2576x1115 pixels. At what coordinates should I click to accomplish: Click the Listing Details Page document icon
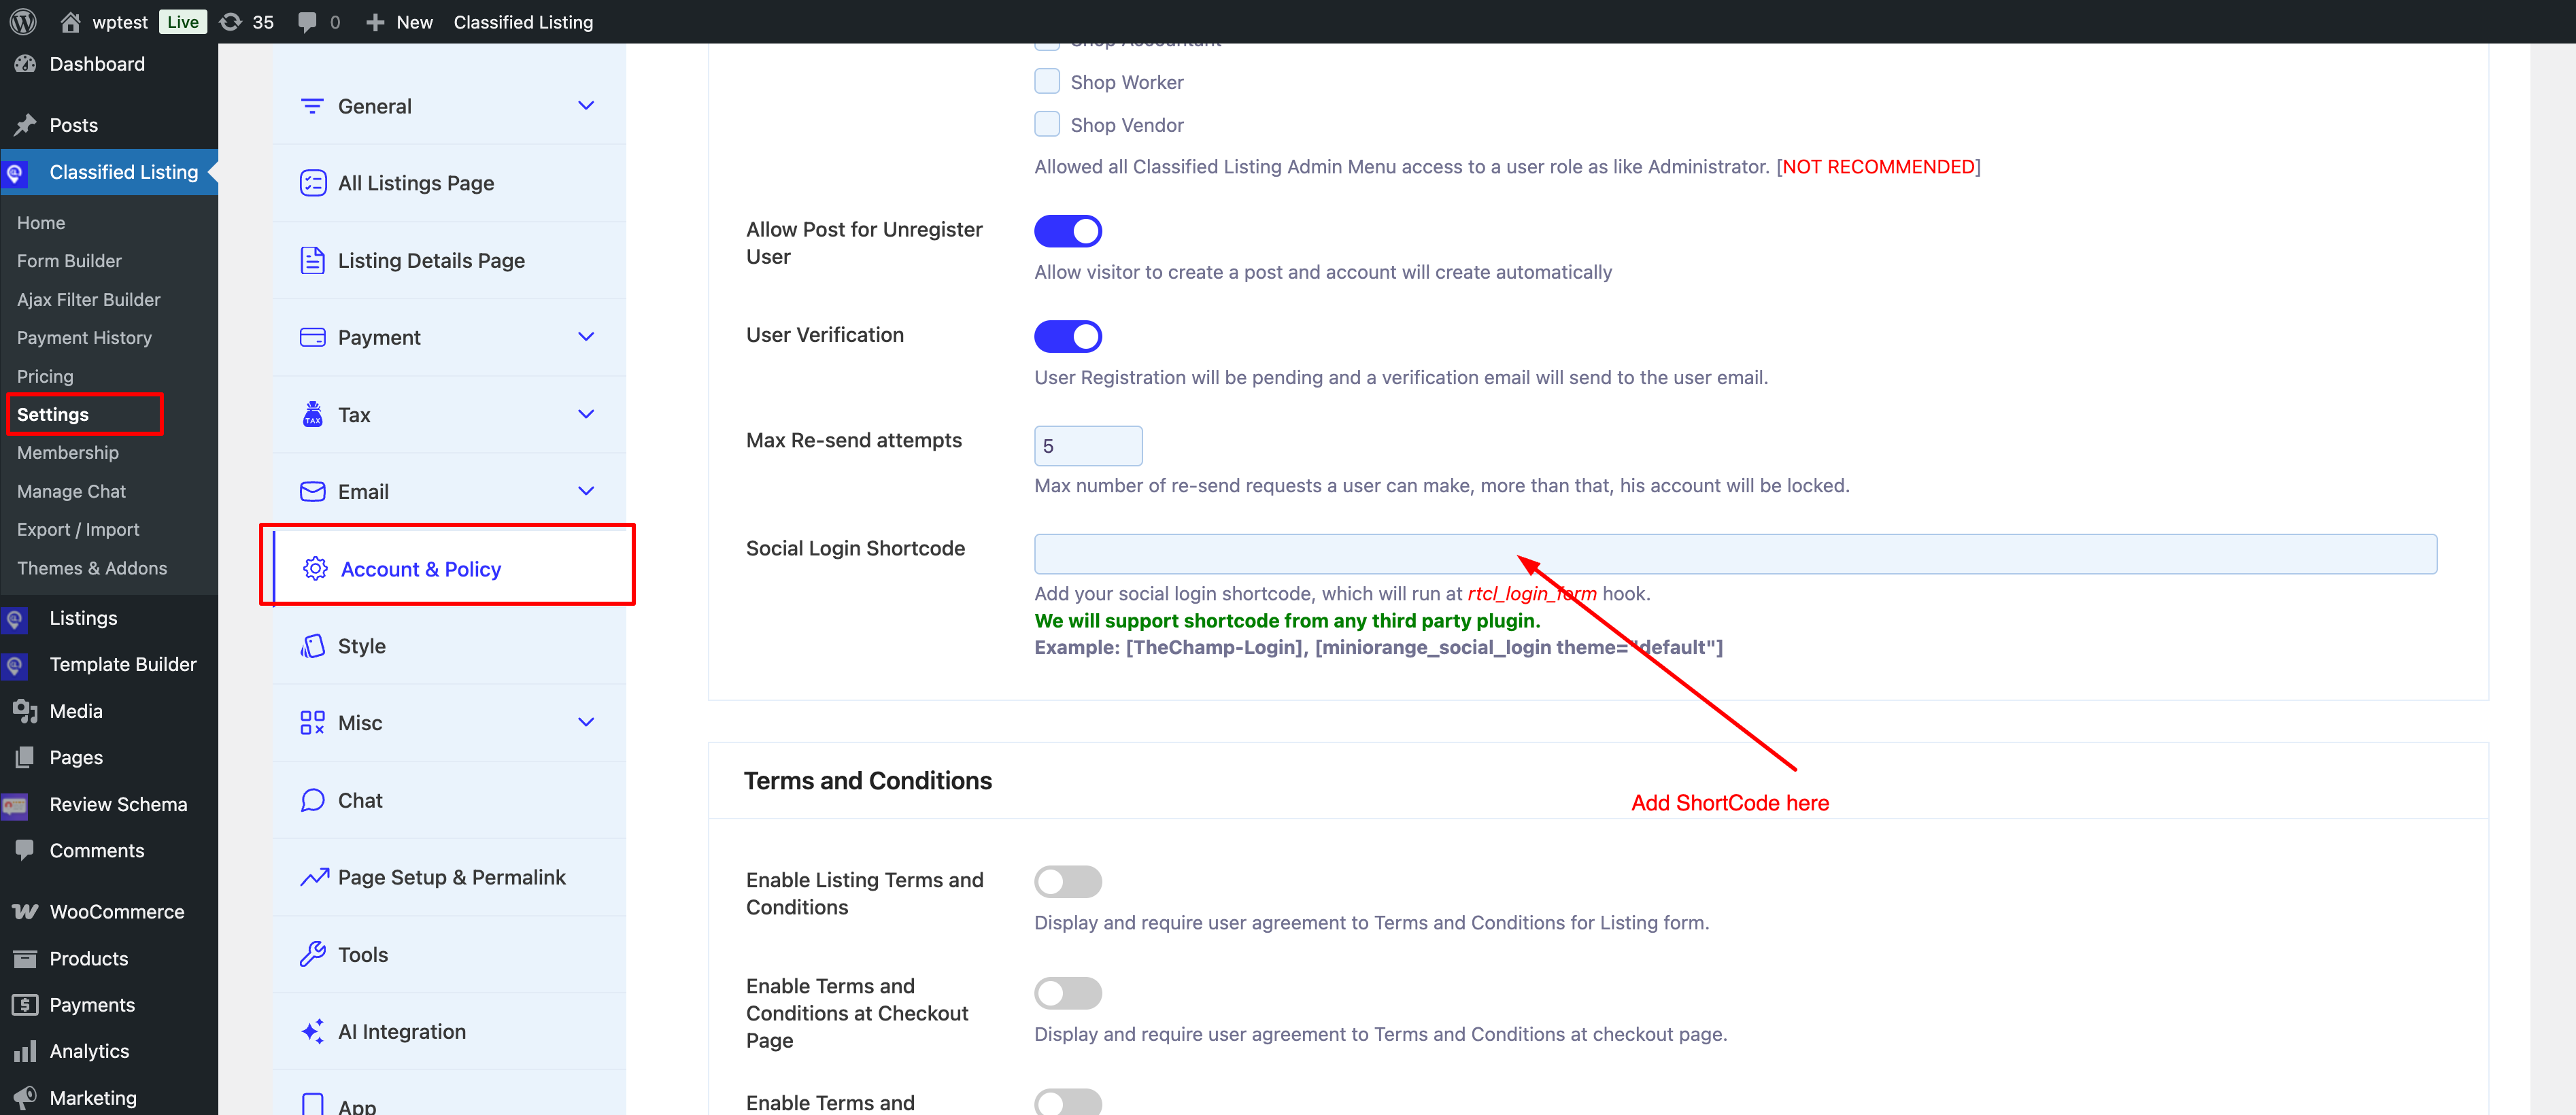point(313,260)
